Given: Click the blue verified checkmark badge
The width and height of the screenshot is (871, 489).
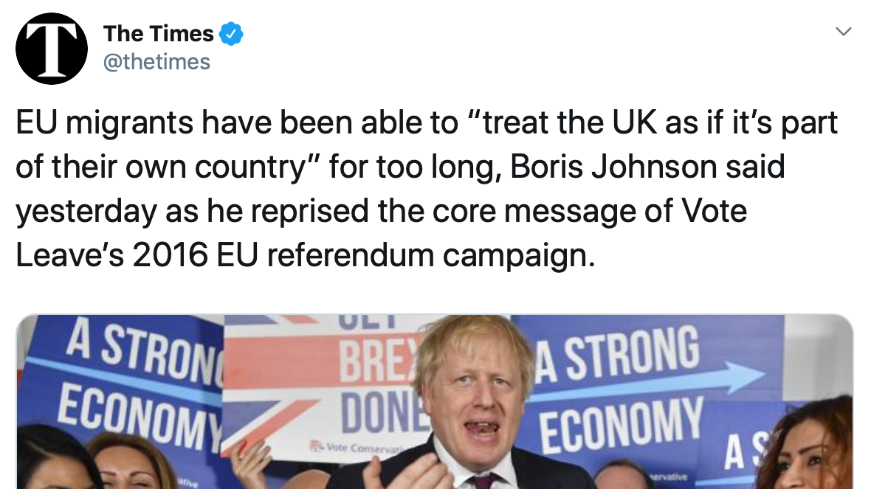Looking at the screenshot, I should 233,34.
